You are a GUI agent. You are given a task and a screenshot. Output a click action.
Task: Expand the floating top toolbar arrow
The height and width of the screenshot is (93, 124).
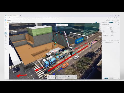tap(67, 25)
